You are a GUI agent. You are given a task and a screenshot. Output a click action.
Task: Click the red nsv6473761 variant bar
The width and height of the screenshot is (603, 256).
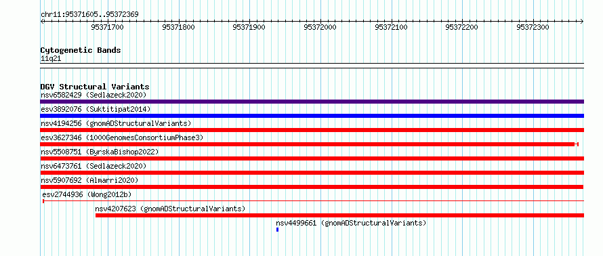312,173
